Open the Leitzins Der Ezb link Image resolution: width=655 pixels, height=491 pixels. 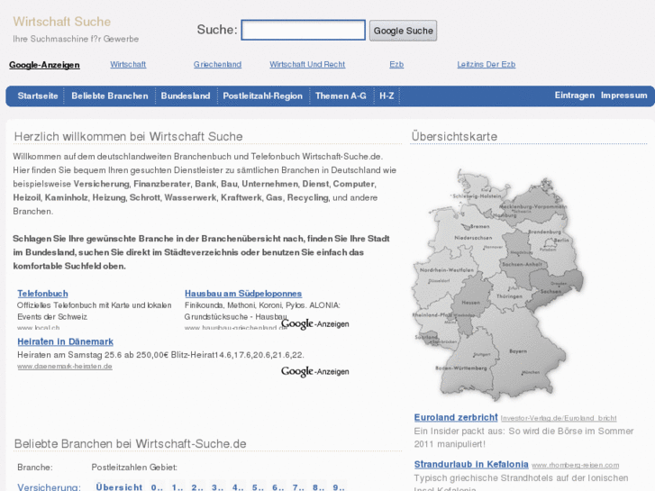coord(487,64)
